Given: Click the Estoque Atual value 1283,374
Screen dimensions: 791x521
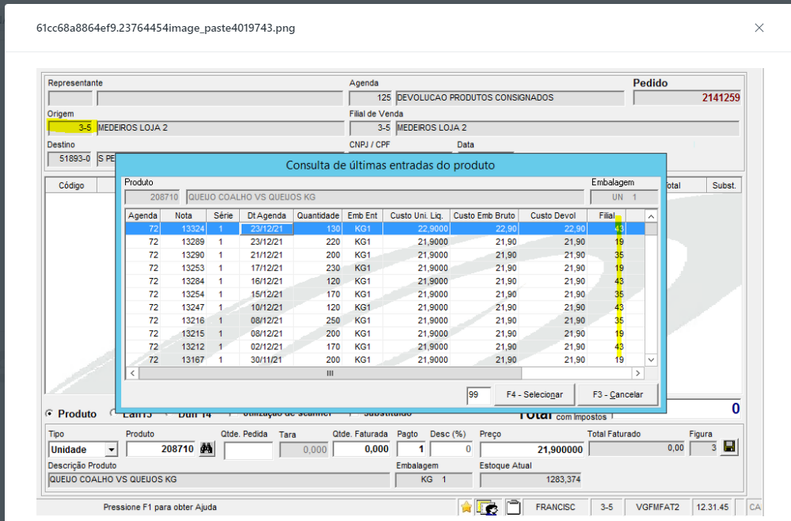Looking at the screenshot, I should [x=531, y=479].
